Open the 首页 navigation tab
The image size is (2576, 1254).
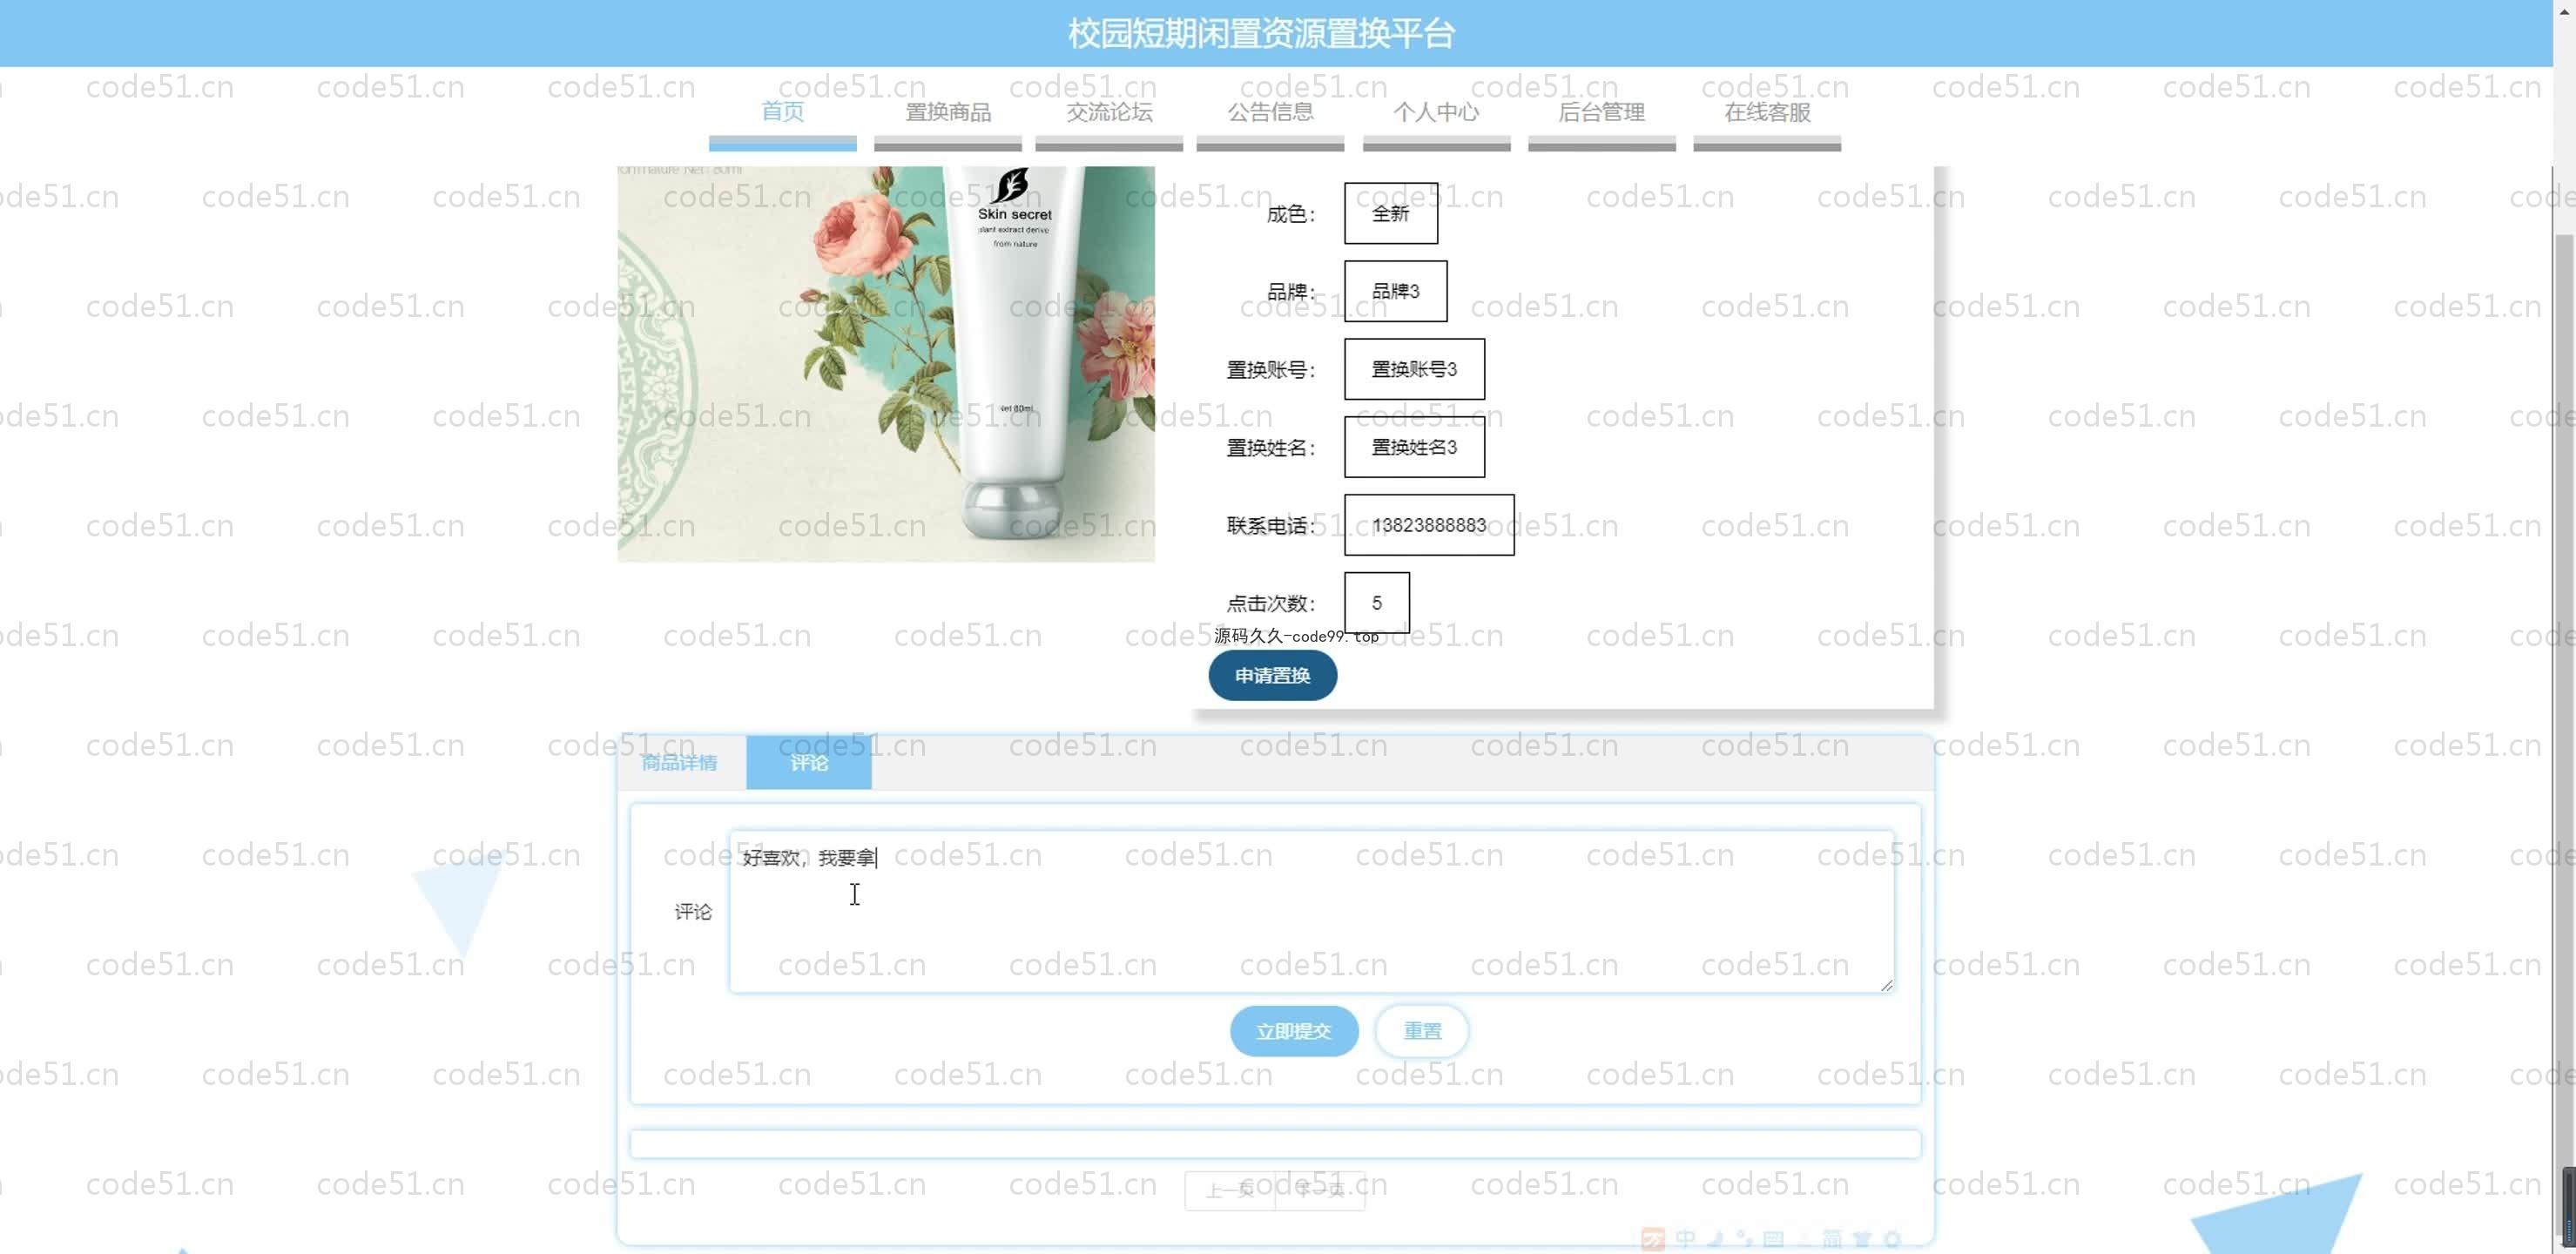(x=782, y=112)
